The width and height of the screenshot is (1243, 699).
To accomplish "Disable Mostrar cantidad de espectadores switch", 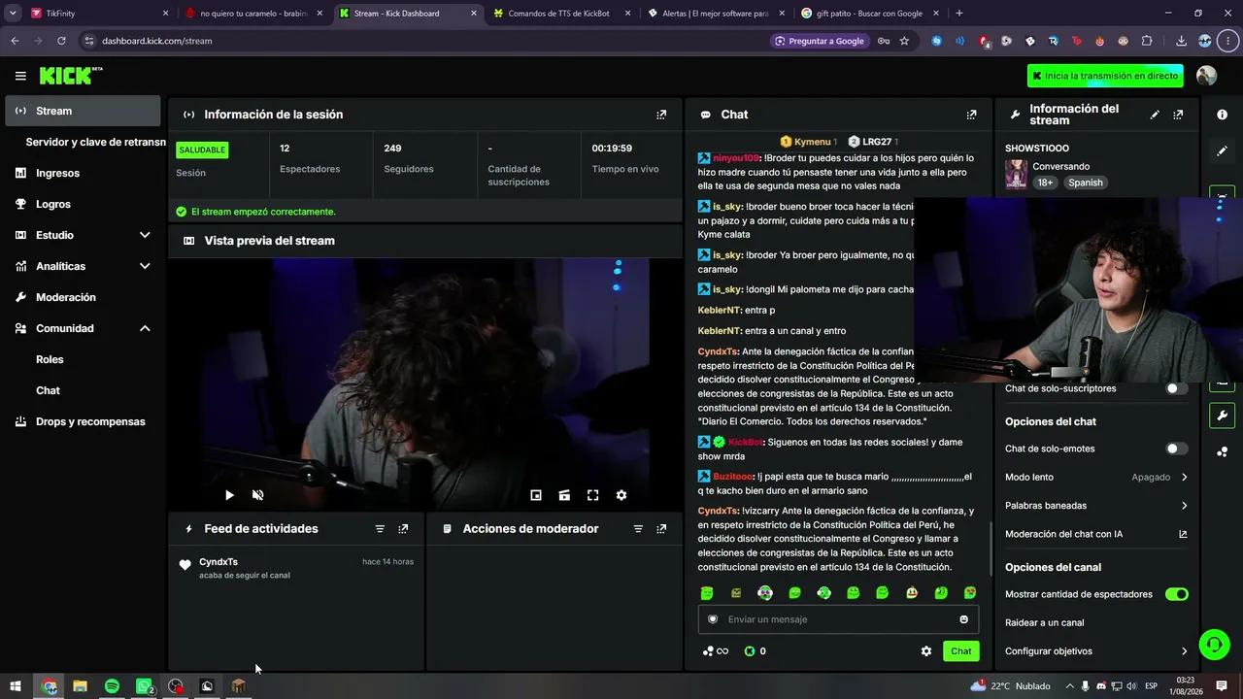I will [1176, 594].
